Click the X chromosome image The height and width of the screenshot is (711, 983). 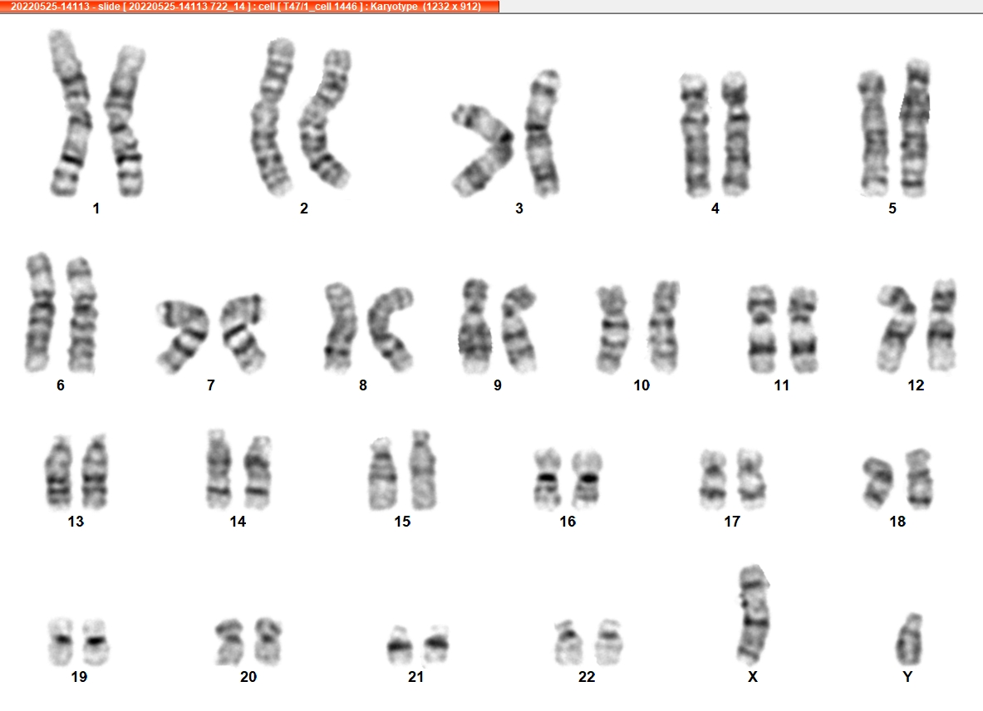(x=754, y=614)
